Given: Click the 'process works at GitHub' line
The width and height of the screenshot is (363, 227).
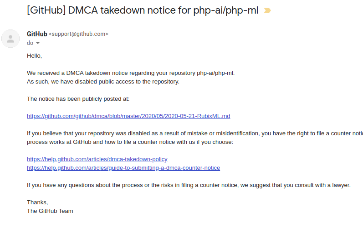Looking at the screenshot, I should point(130,142).
